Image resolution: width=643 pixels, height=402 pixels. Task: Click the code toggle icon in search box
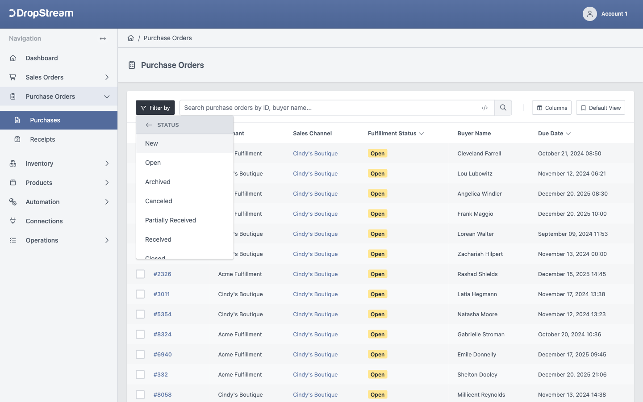point(484,108)
